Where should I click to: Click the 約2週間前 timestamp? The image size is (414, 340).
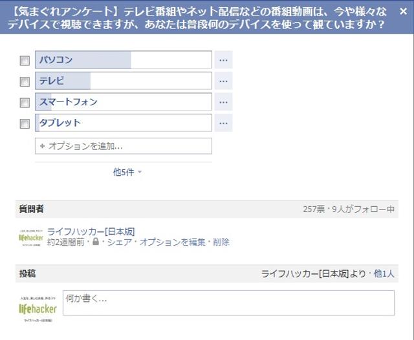[66, 242]
